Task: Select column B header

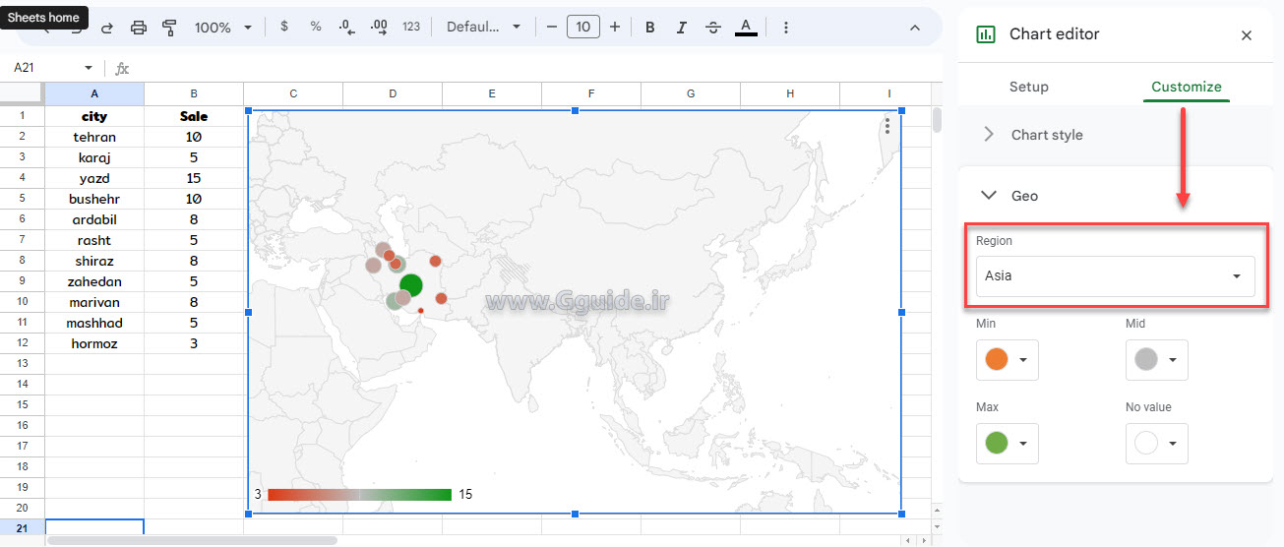Action: pos(194,93)
